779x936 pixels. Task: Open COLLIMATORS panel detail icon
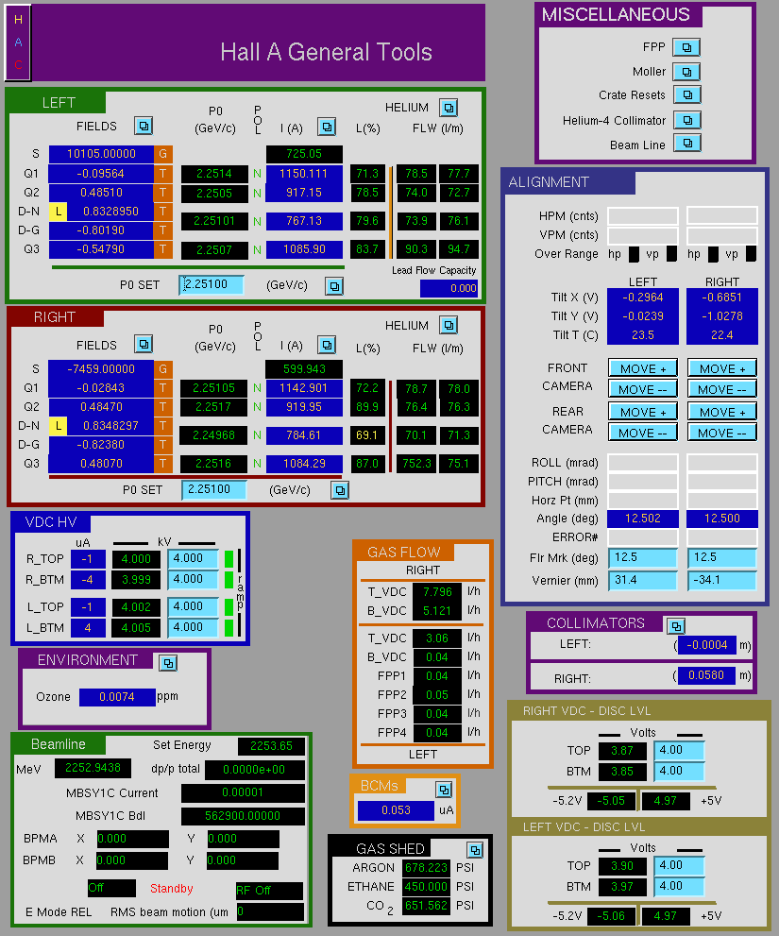pyautogui.click(x=676, y=625)
